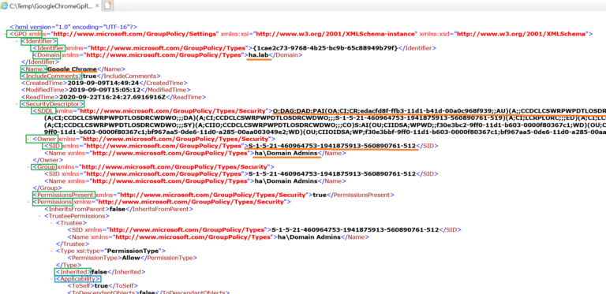Close the GoogleChromeGpR tab
Viewport: 606px width, 294px height.
coord(96,6)
